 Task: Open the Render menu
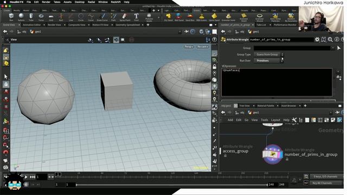click(46, 2)
